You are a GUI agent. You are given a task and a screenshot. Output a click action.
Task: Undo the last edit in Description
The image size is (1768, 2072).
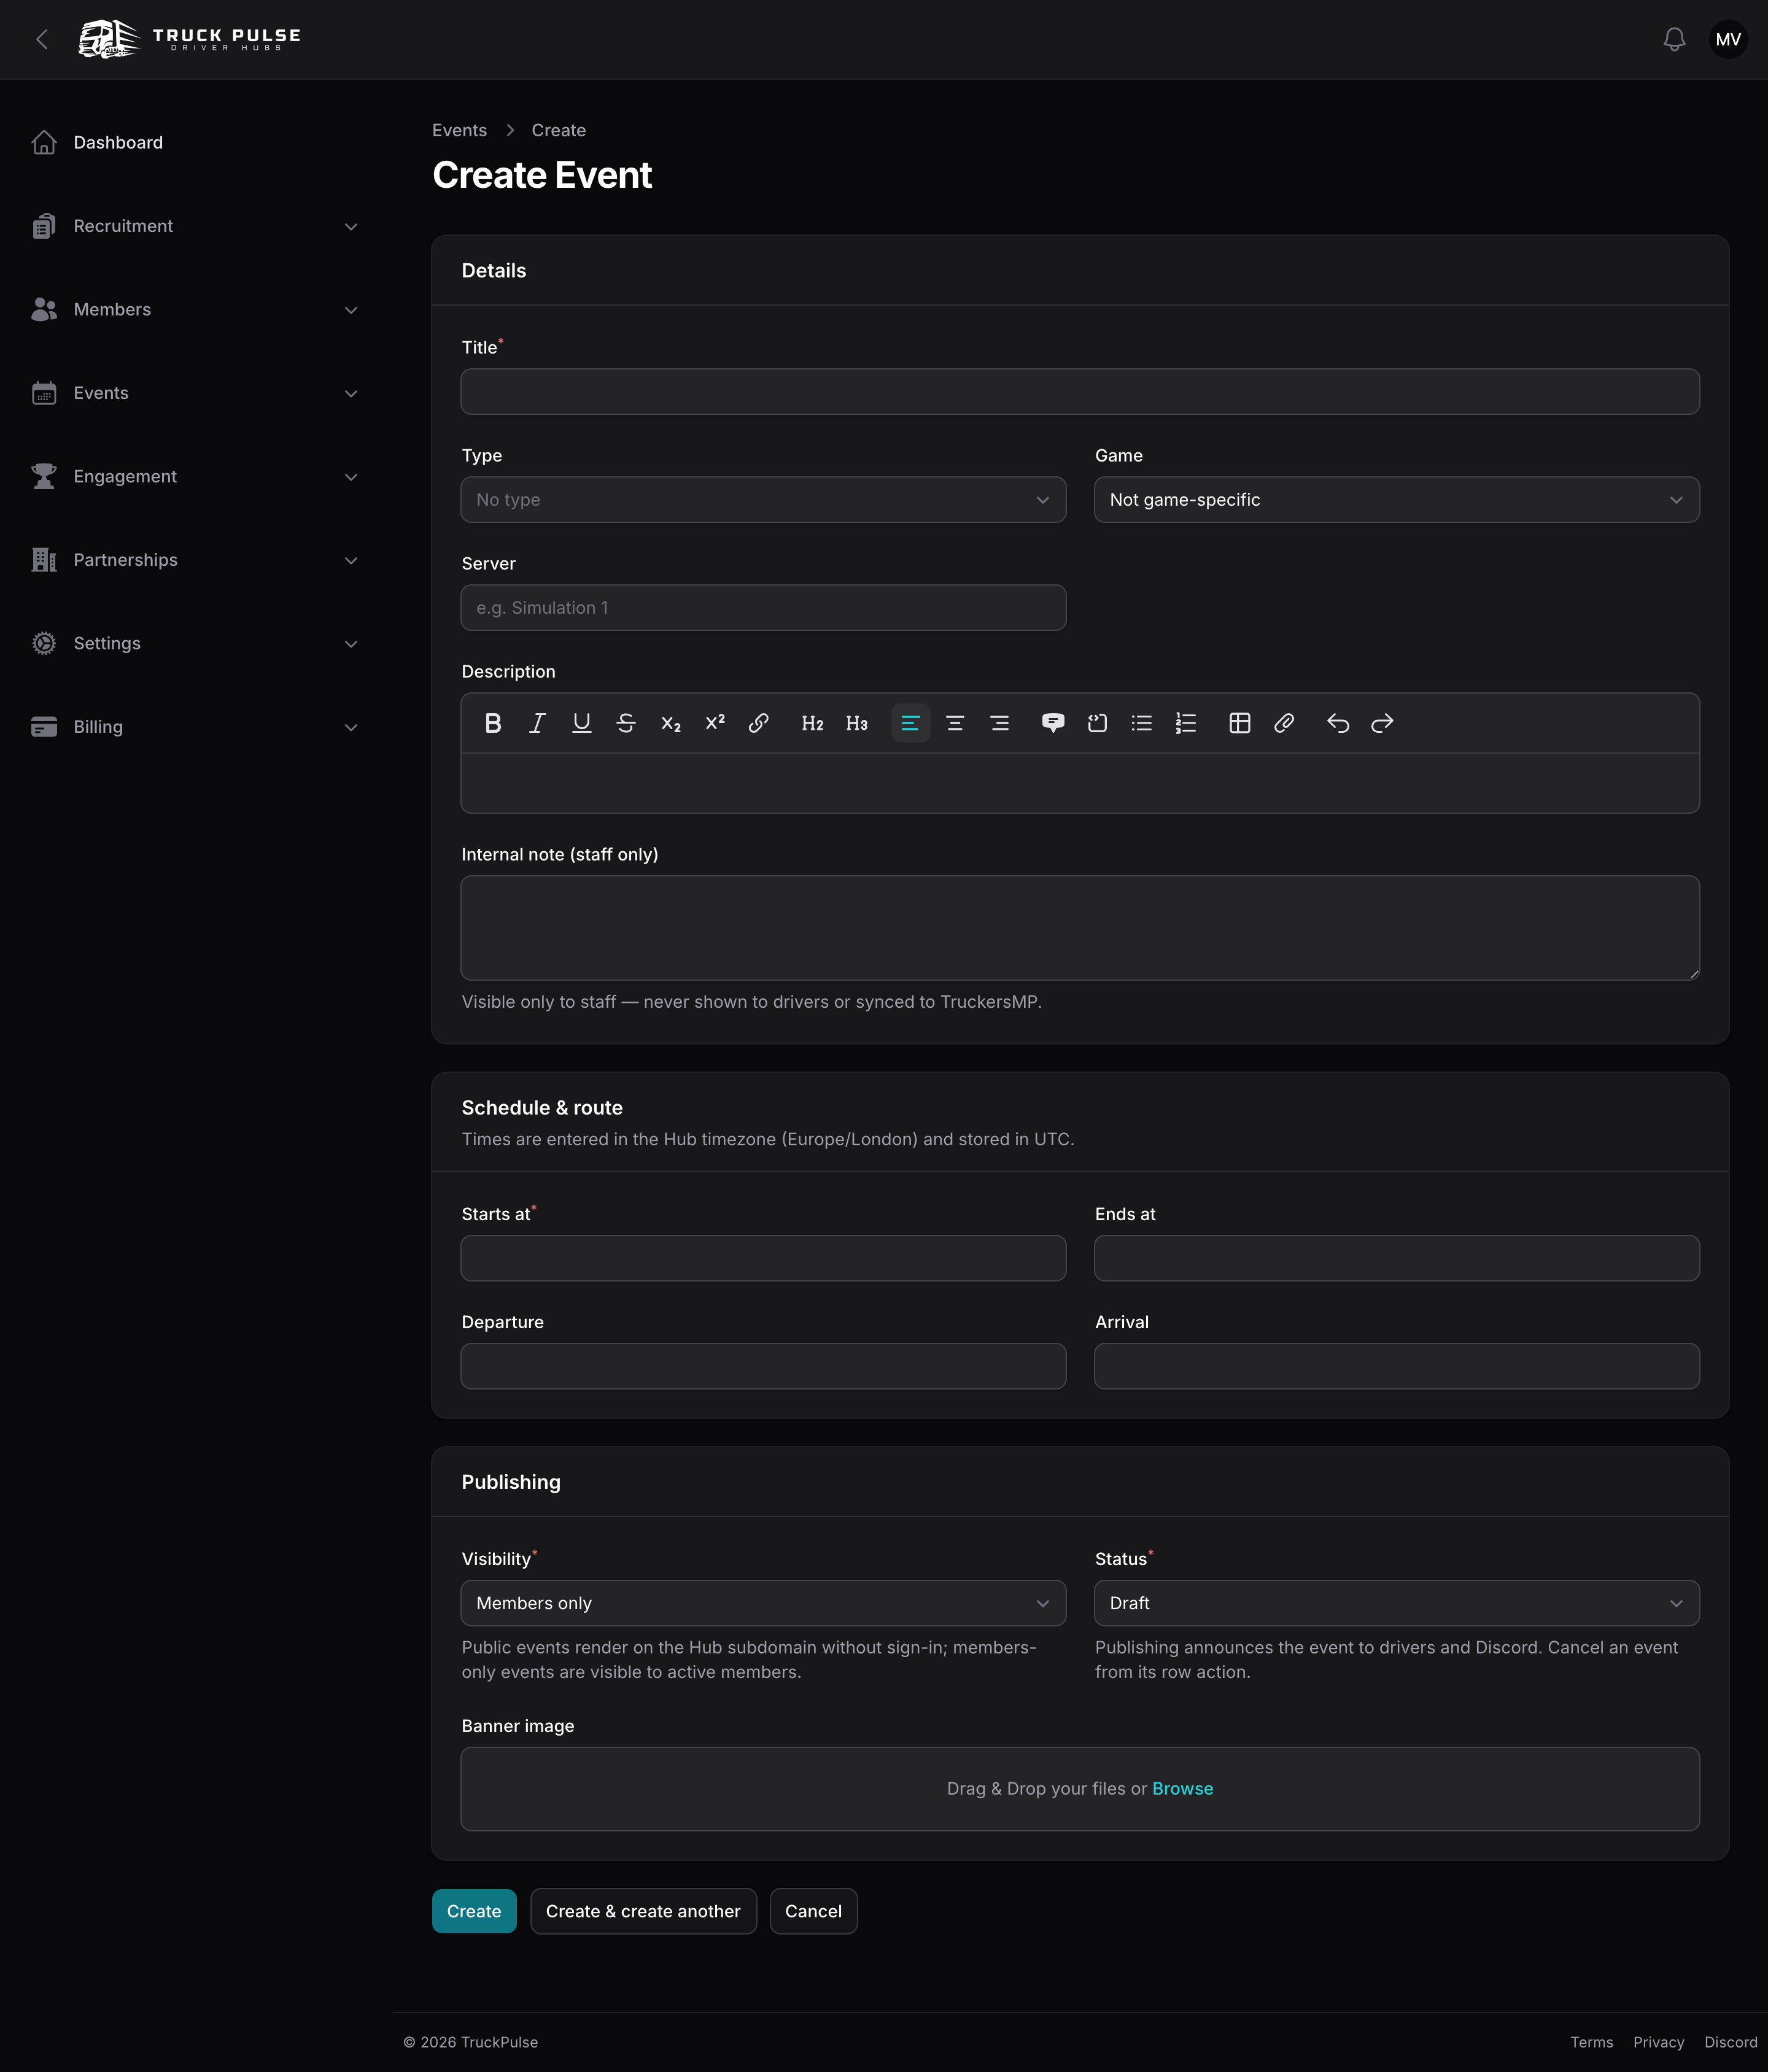[1338, 723]
